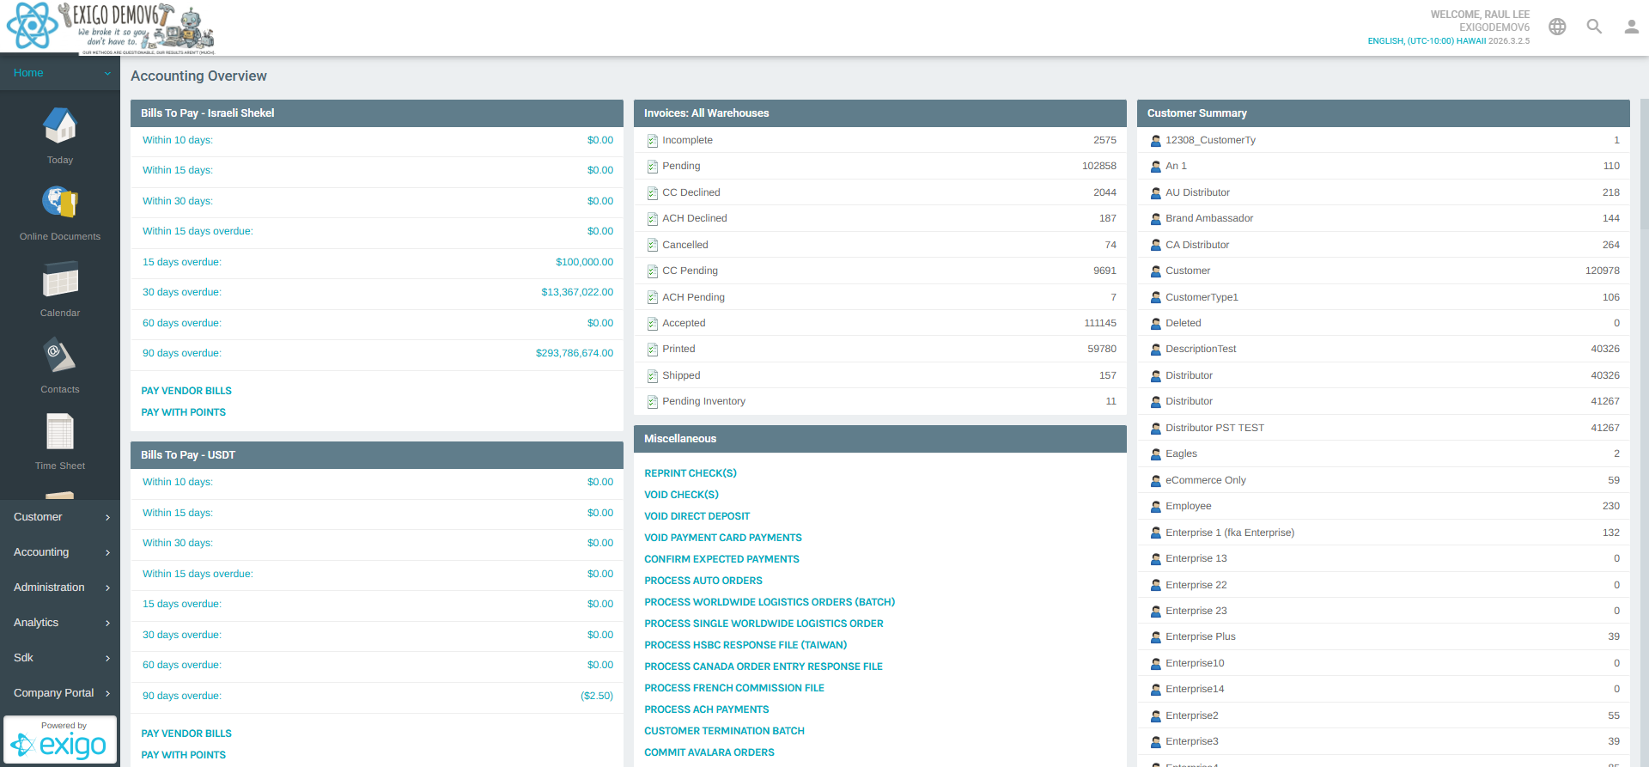
Task: Open the Online Documents globe icon
Action: pos(60,202)
